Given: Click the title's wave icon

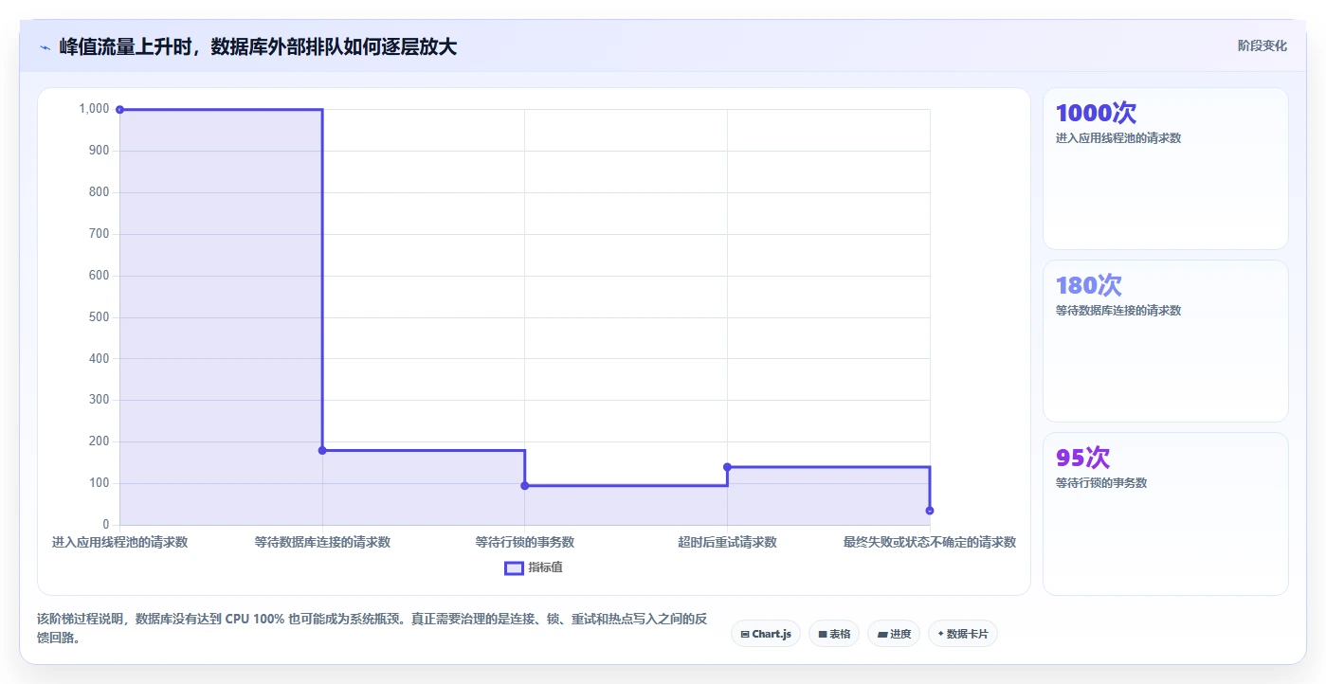Looking at the screenshot, I should click(45, 46).
